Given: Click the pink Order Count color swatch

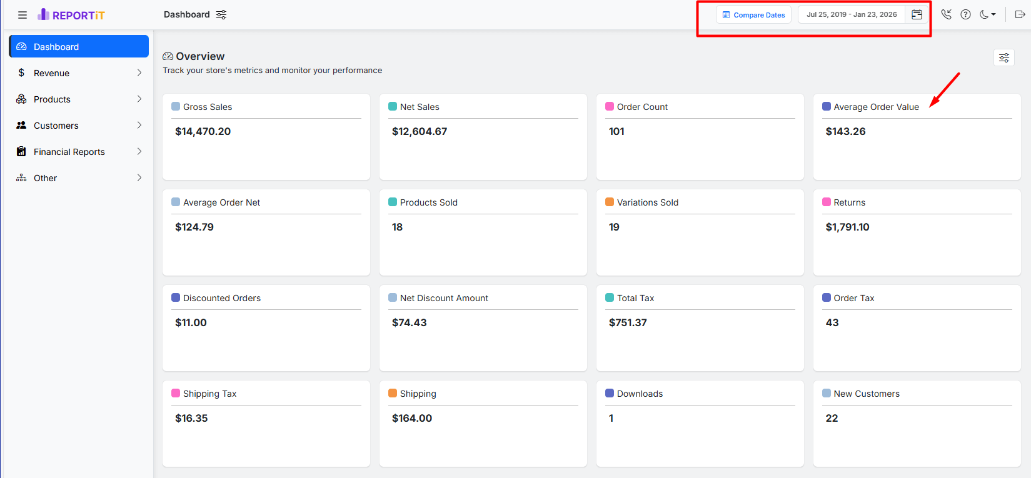Looking at the screenshot, I should [x=610, y=107].
